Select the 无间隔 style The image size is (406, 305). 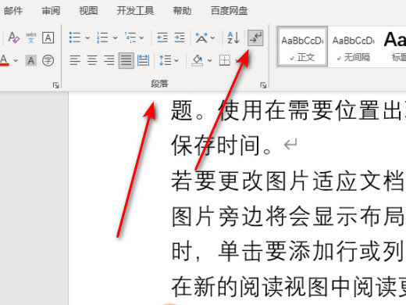[353, 46]
